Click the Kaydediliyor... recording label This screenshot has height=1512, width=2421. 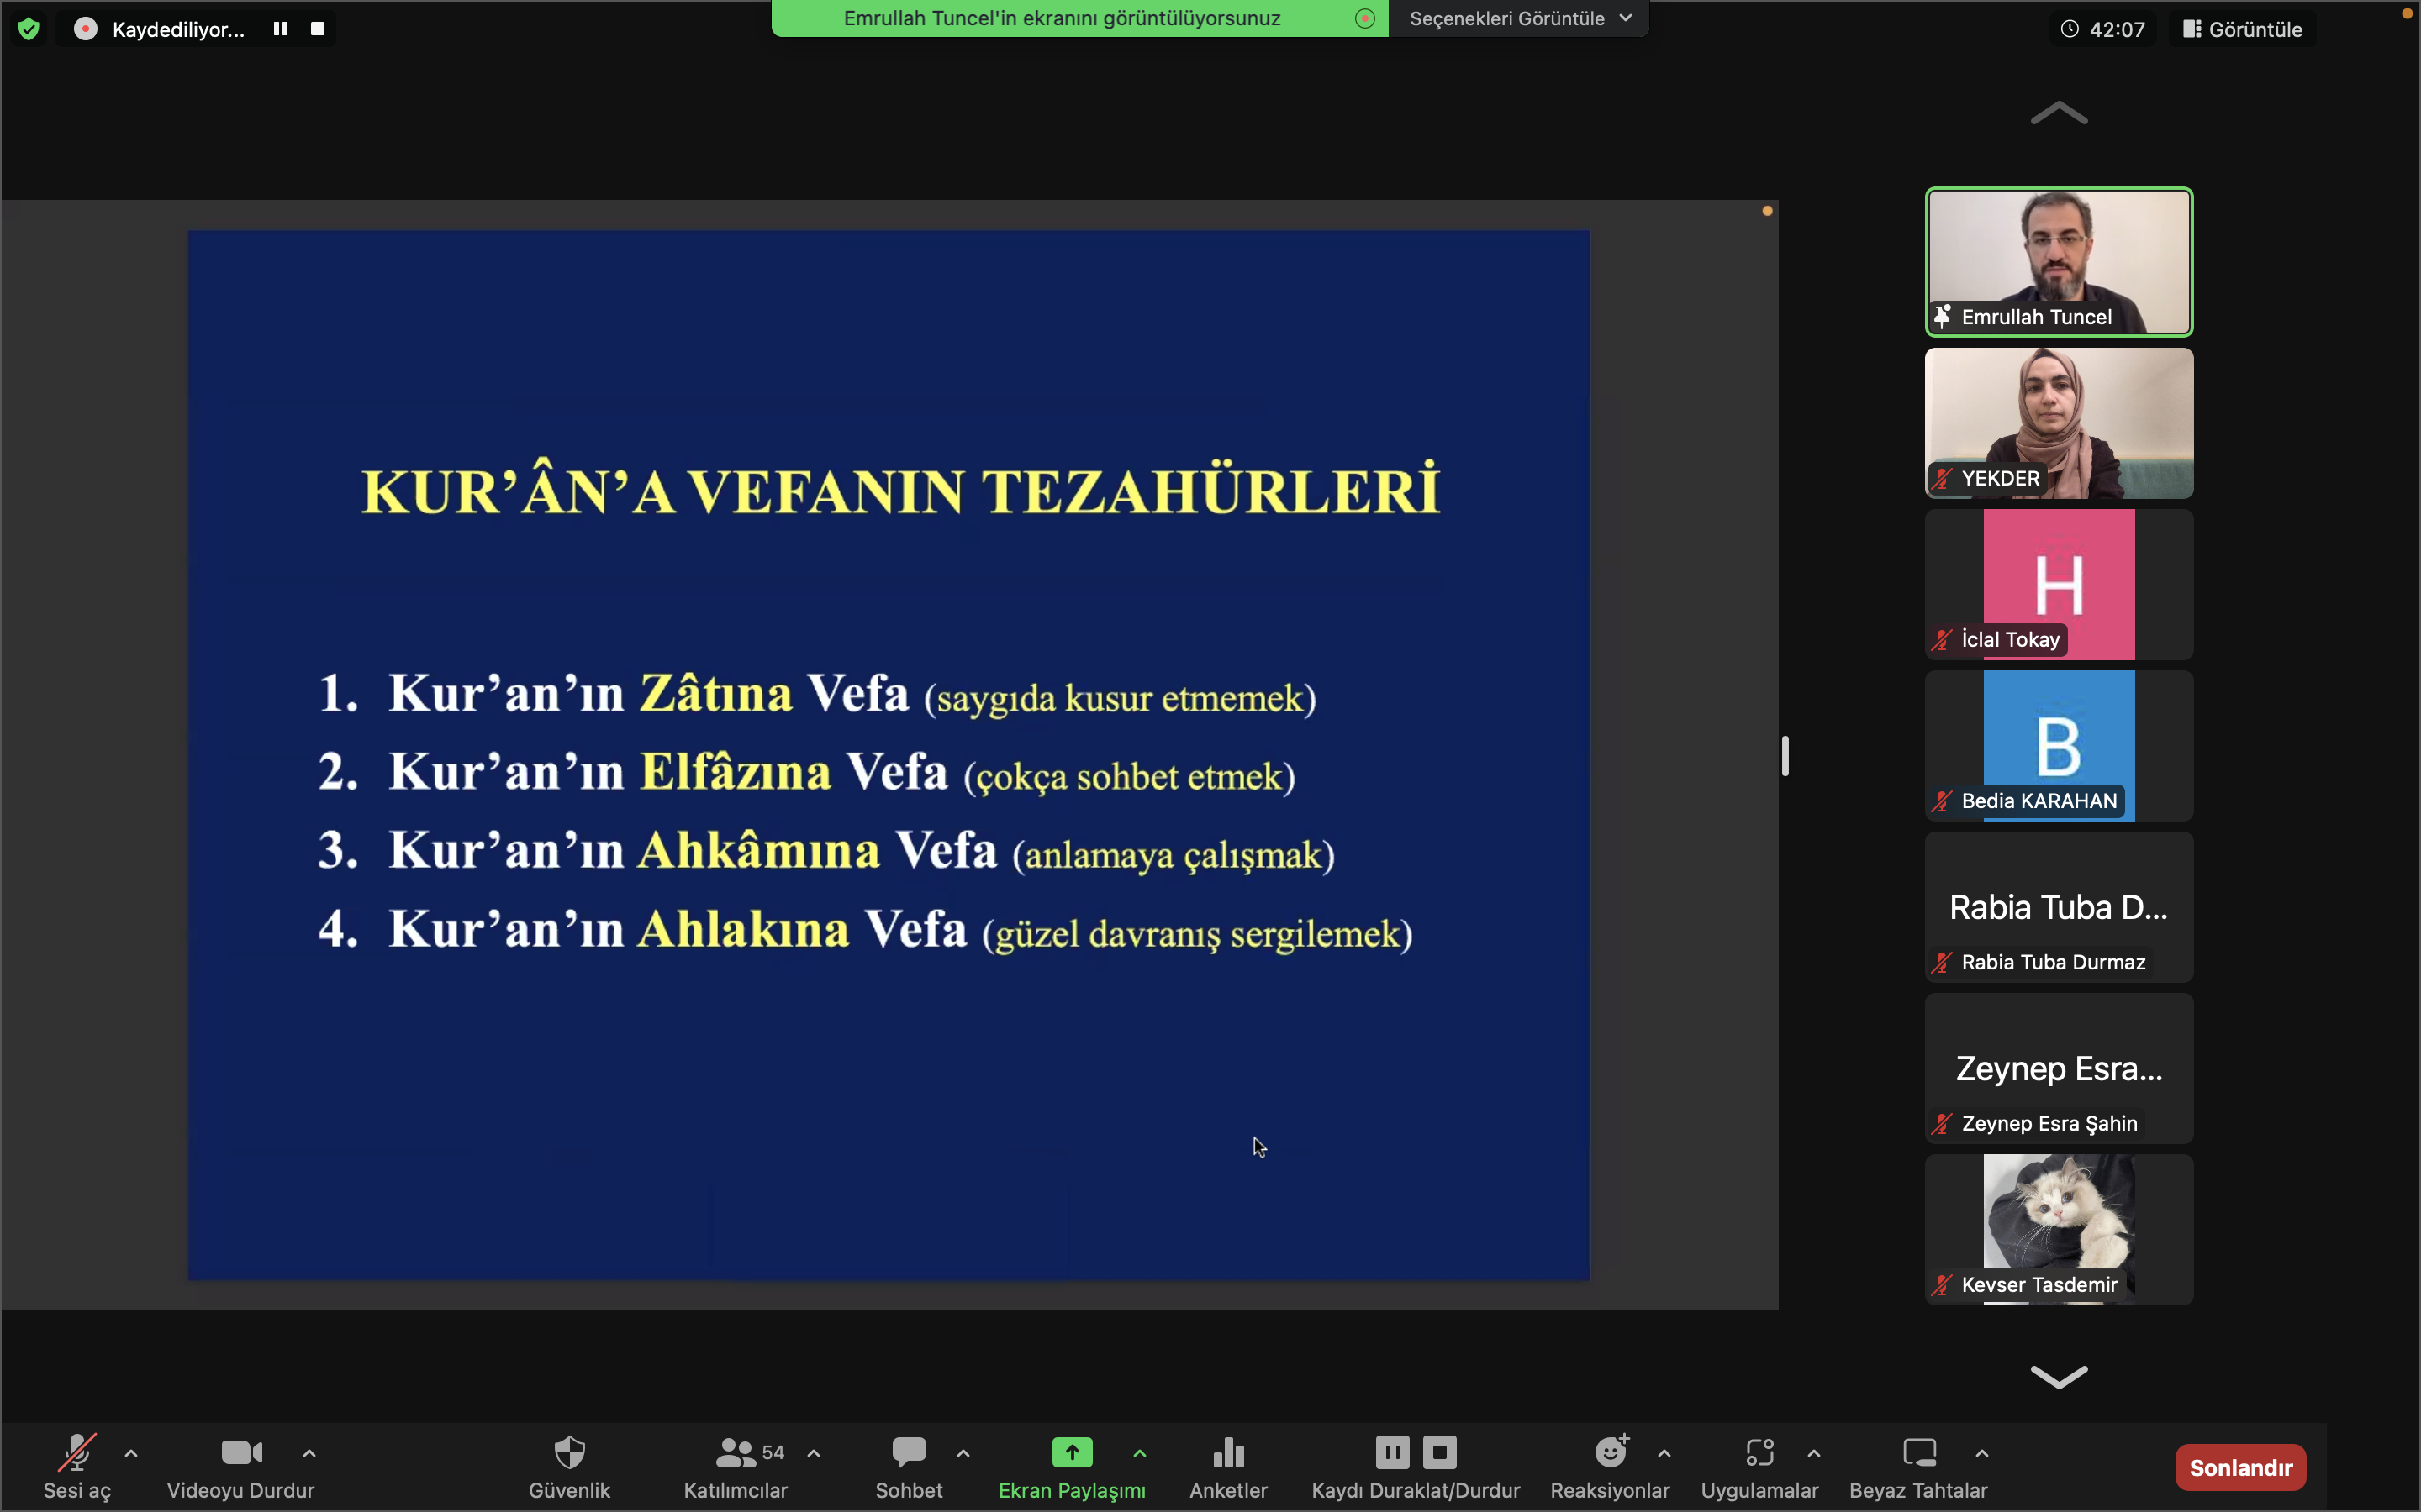pyautogui.click(x=178, y=29)
